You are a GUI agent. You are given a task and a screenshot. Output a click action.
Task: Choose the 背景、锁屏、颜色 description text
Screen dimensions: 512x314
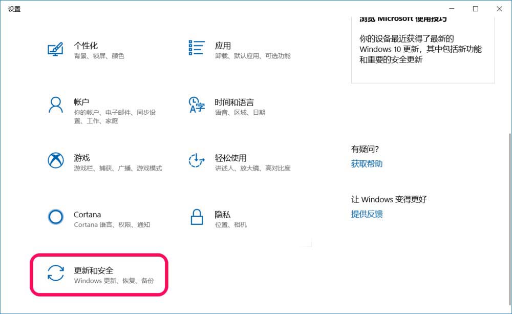[x=99, y=56]
